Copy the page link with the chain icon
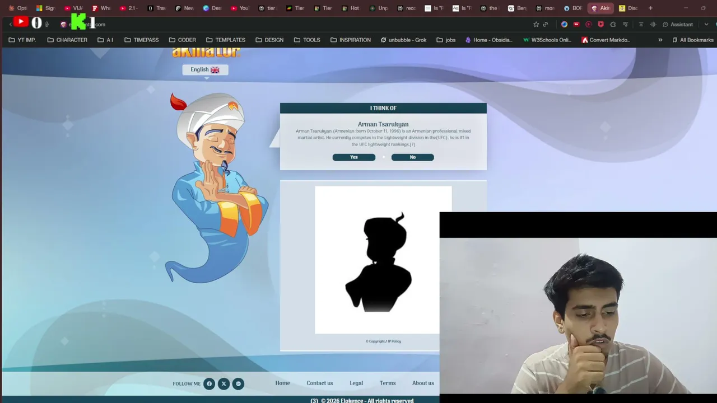717x403 pixels. (546, 24)
